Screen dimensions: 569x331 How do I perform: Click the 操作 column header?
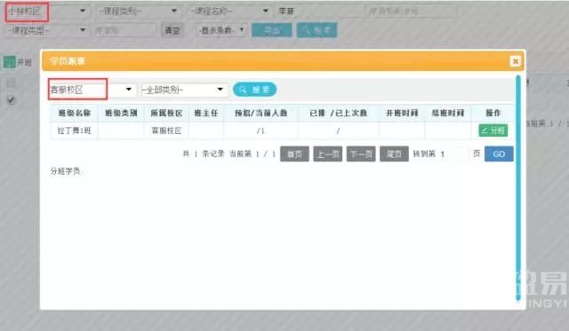(493, 113)
